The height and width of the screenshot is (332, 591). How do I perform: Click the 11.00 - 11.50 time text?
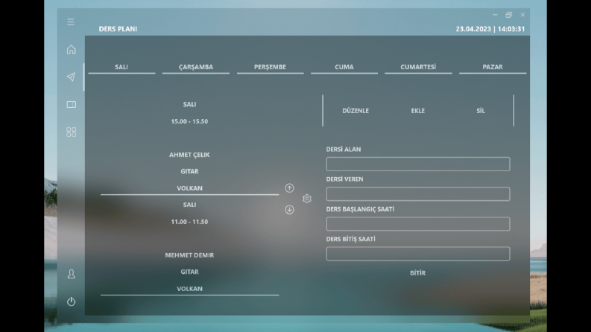[189, 222]
